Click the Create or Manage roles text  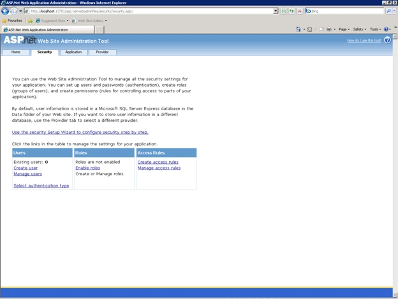click(x=99, y=174)
